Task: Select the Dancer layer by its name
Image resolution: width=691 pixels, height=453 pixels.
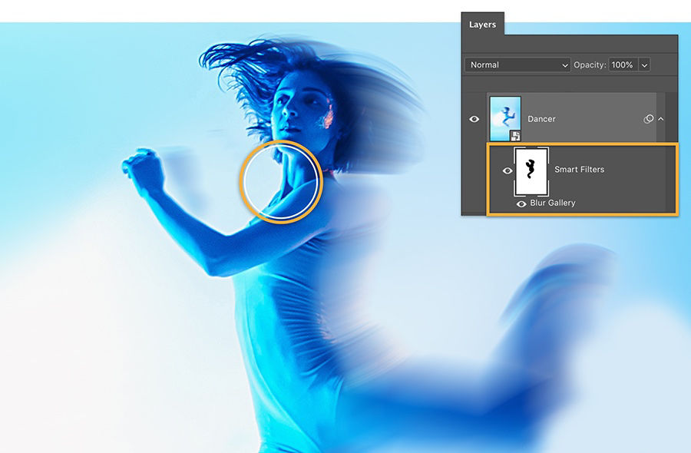Action: tap(542, 118)
